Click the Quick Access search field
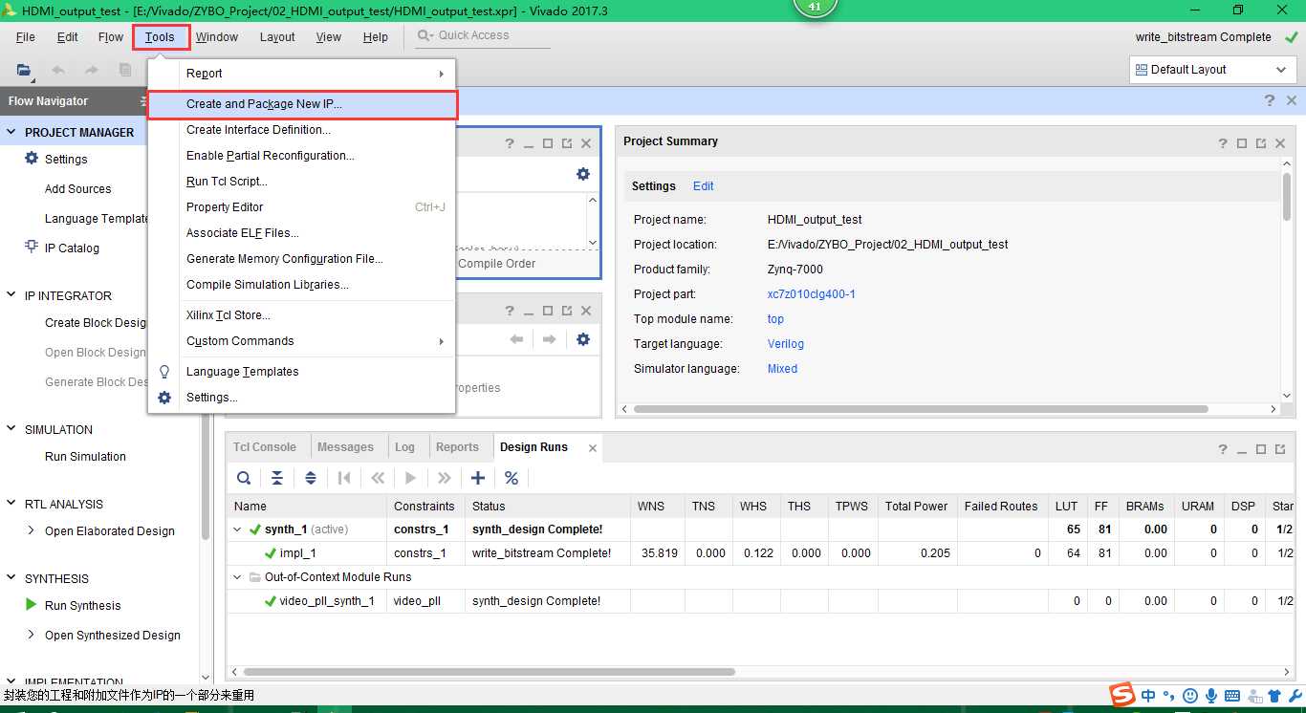The width and height of the screenshot is (1306, 713). point(484,36)
